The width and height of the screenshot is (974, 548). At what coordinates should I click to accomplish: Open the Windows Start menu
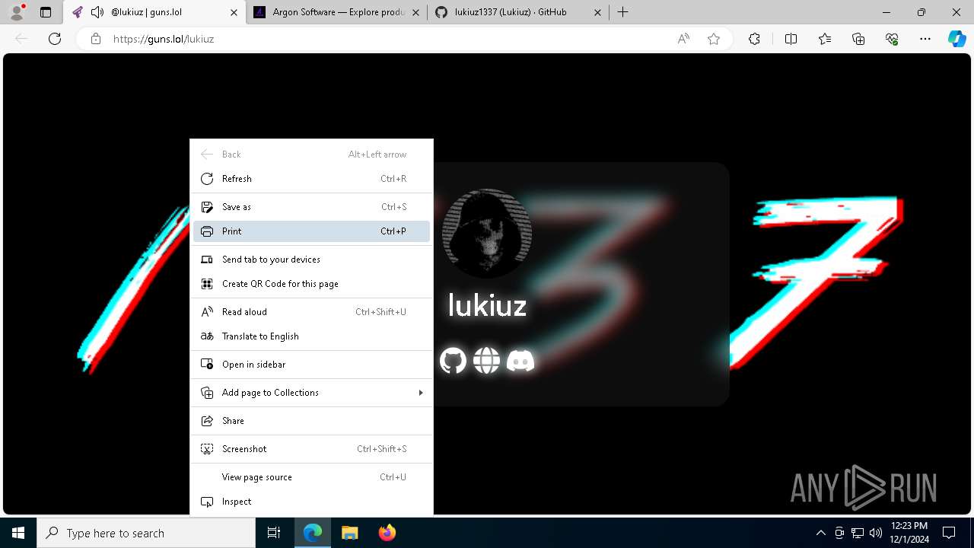pos(18,533)
